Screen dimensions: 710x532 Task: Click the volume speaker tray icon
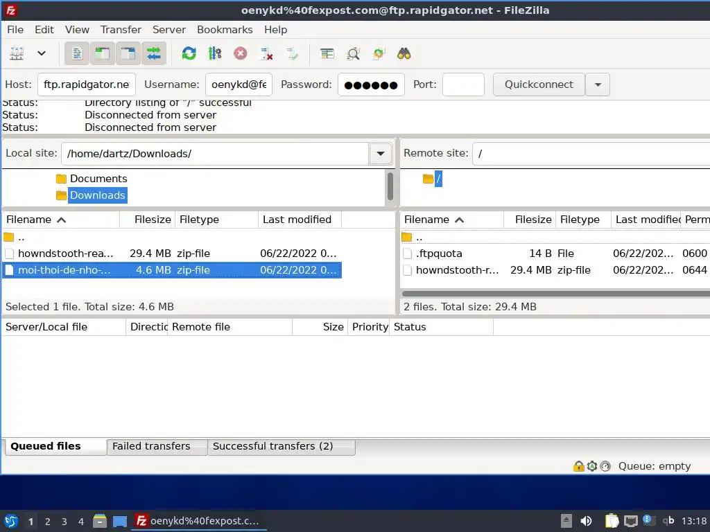(x=586, y=521)
